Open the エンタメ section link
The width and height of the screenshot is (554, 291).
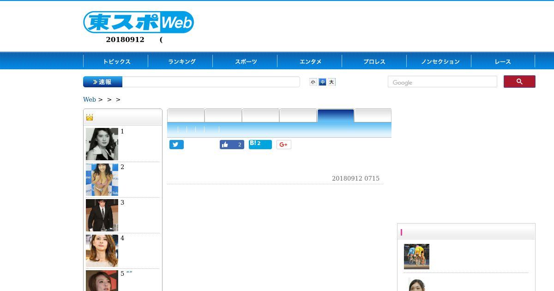[310, 61]
